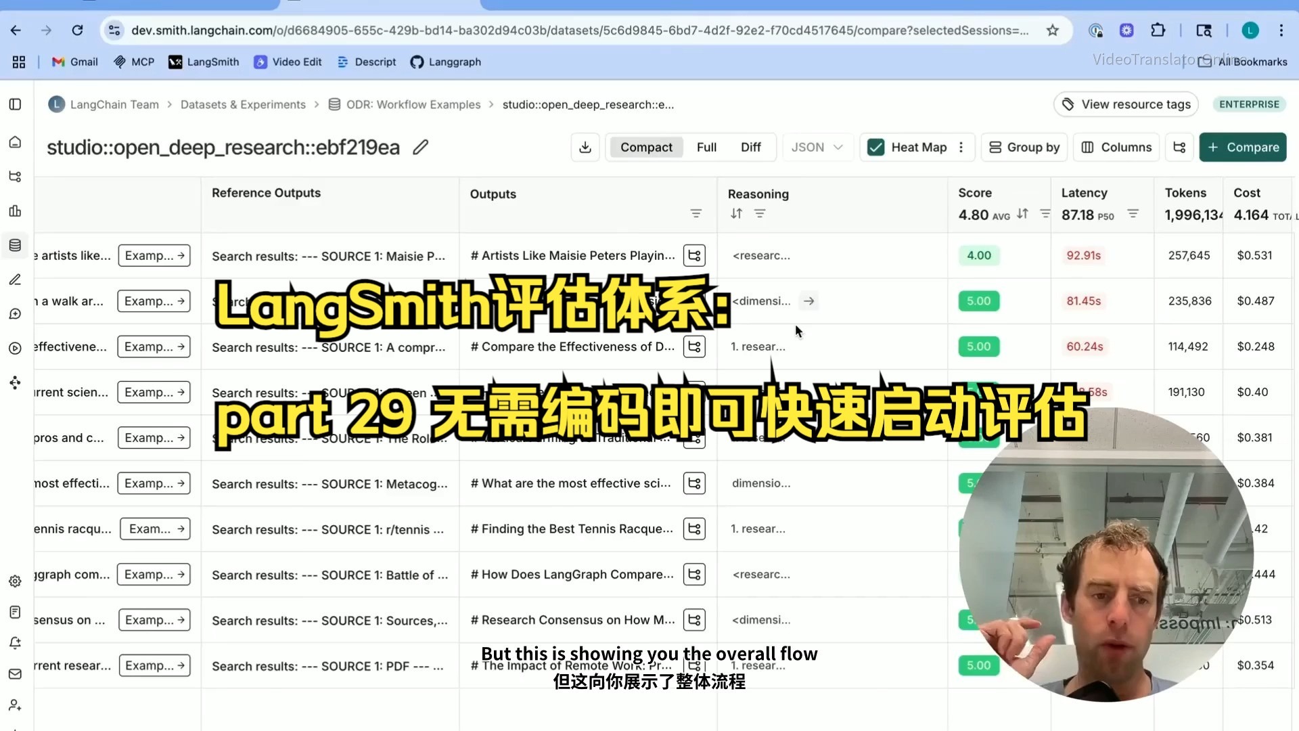Switch to Diff view
Screen dimensions: 1299x731
tap(750, 147)
